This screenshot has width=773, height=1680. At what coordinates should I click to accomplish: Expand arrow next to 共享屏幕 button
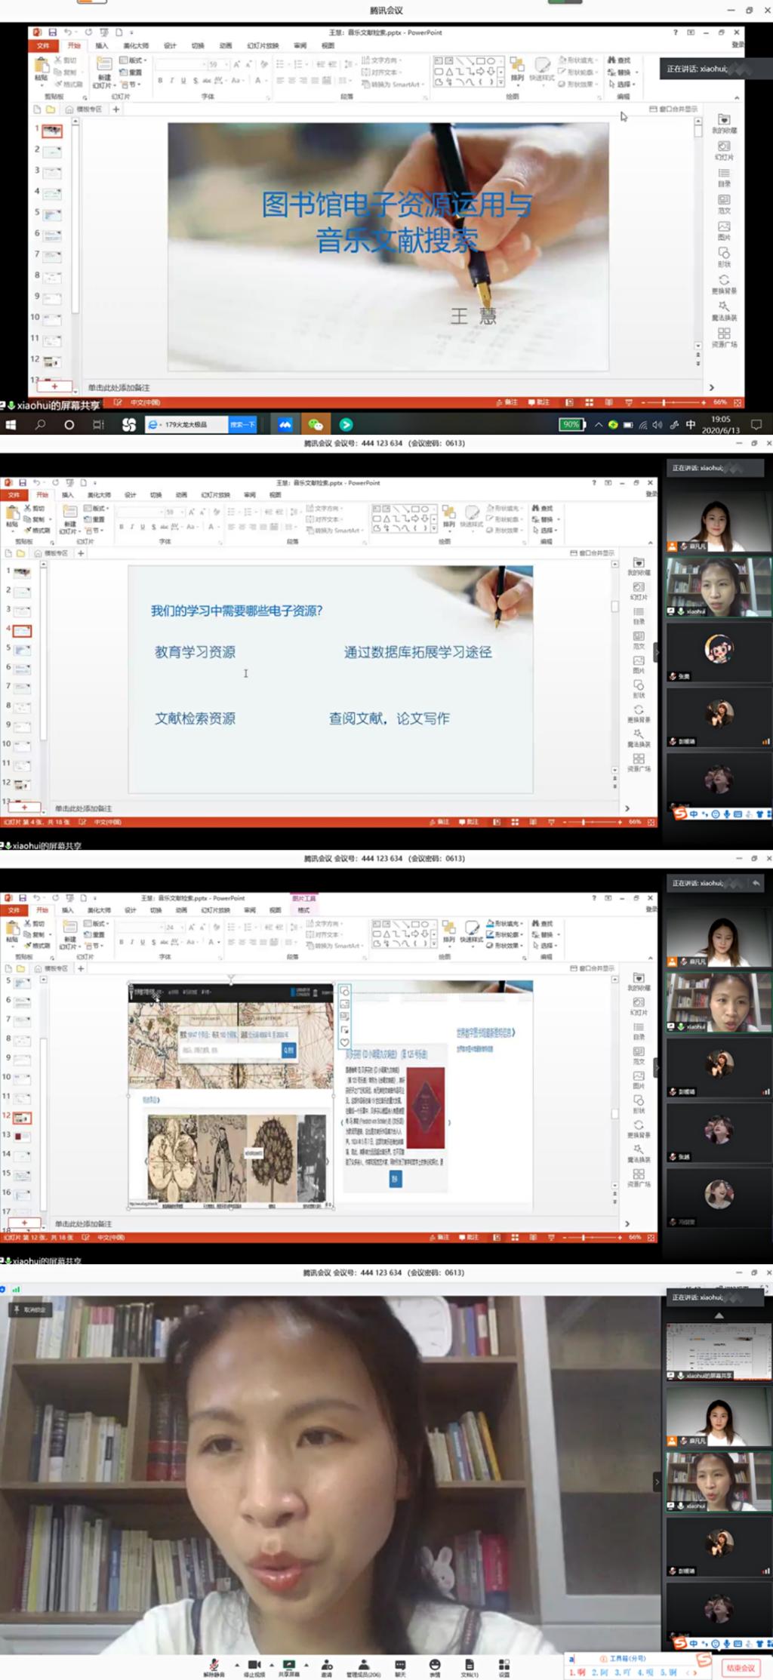tap(306, 1663)
